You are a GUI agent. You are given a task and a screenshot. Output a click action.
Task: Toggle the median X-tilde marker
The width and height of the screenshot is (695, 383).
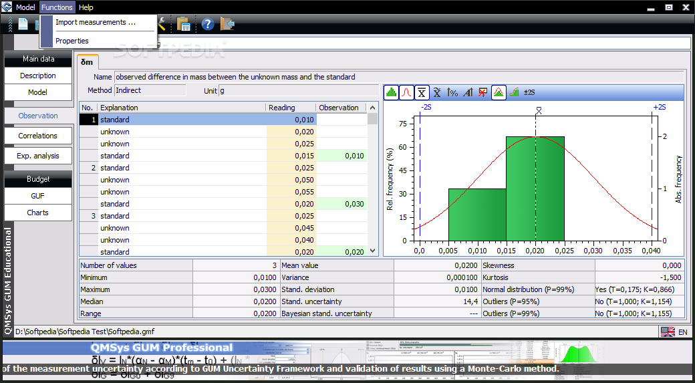tap(437, 93)
